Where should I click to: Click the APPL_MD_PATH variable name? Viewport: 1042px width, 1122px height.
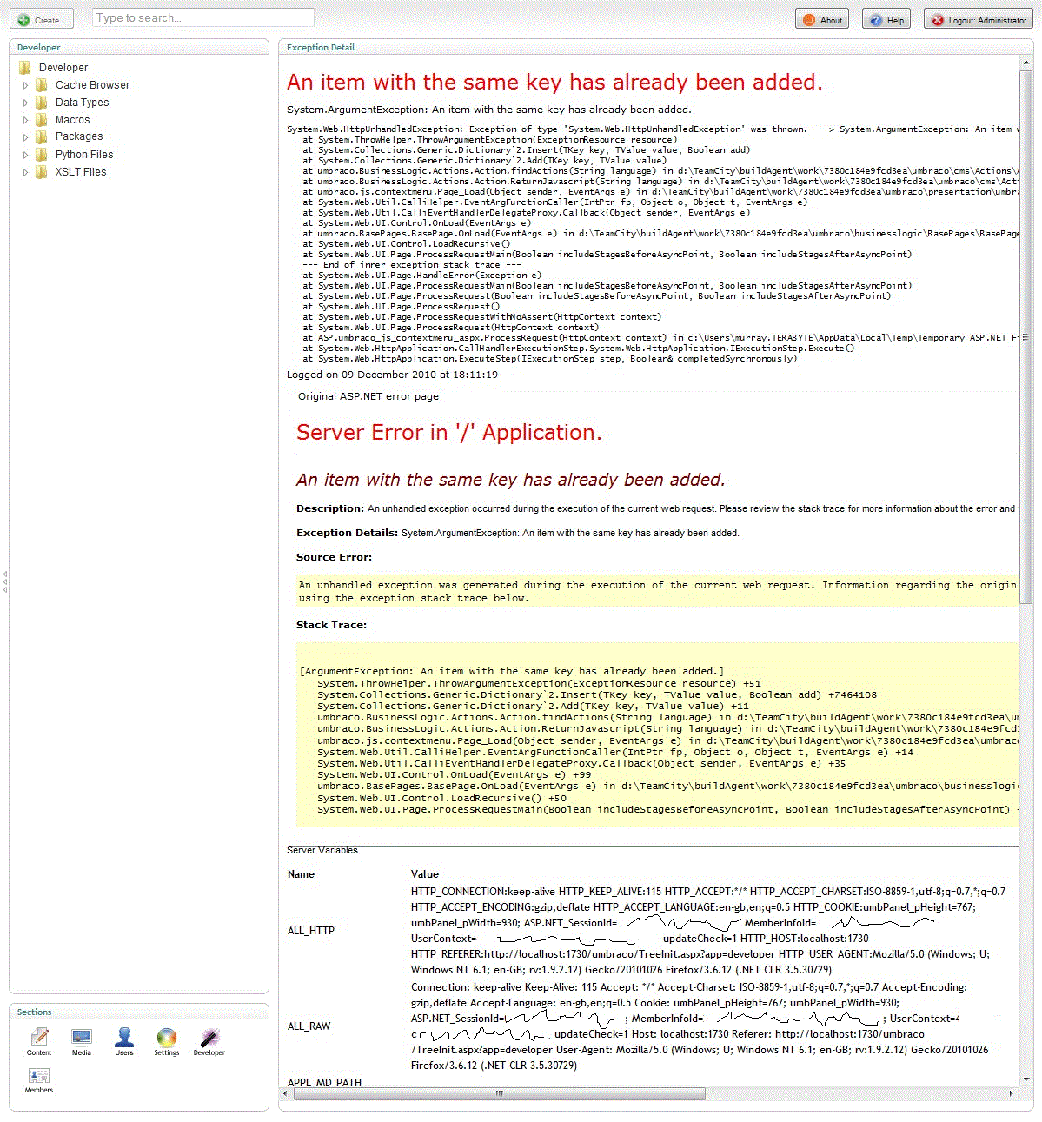point(324,1082)
